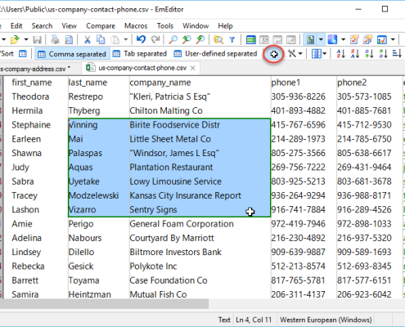
Task: Toggle the green wrap-lines icon
Action: [250, 40]
